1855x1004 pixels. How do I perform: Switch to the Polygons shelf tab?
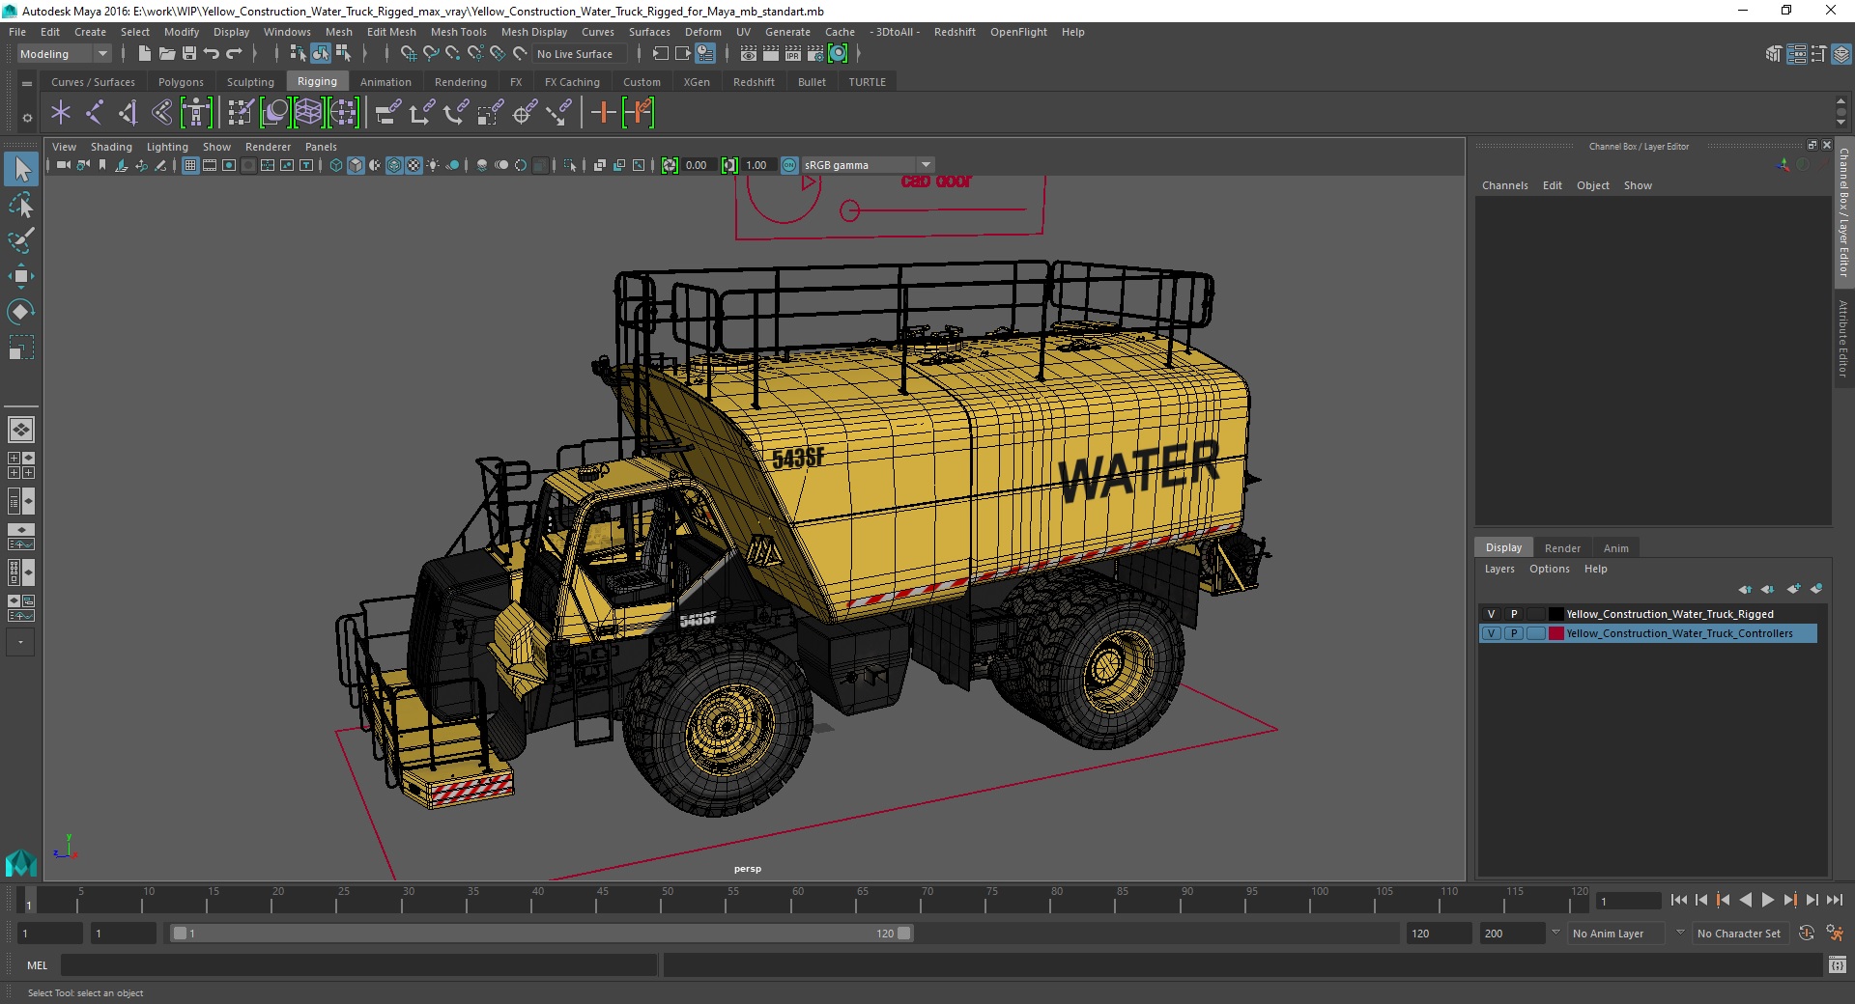point(181,82)
